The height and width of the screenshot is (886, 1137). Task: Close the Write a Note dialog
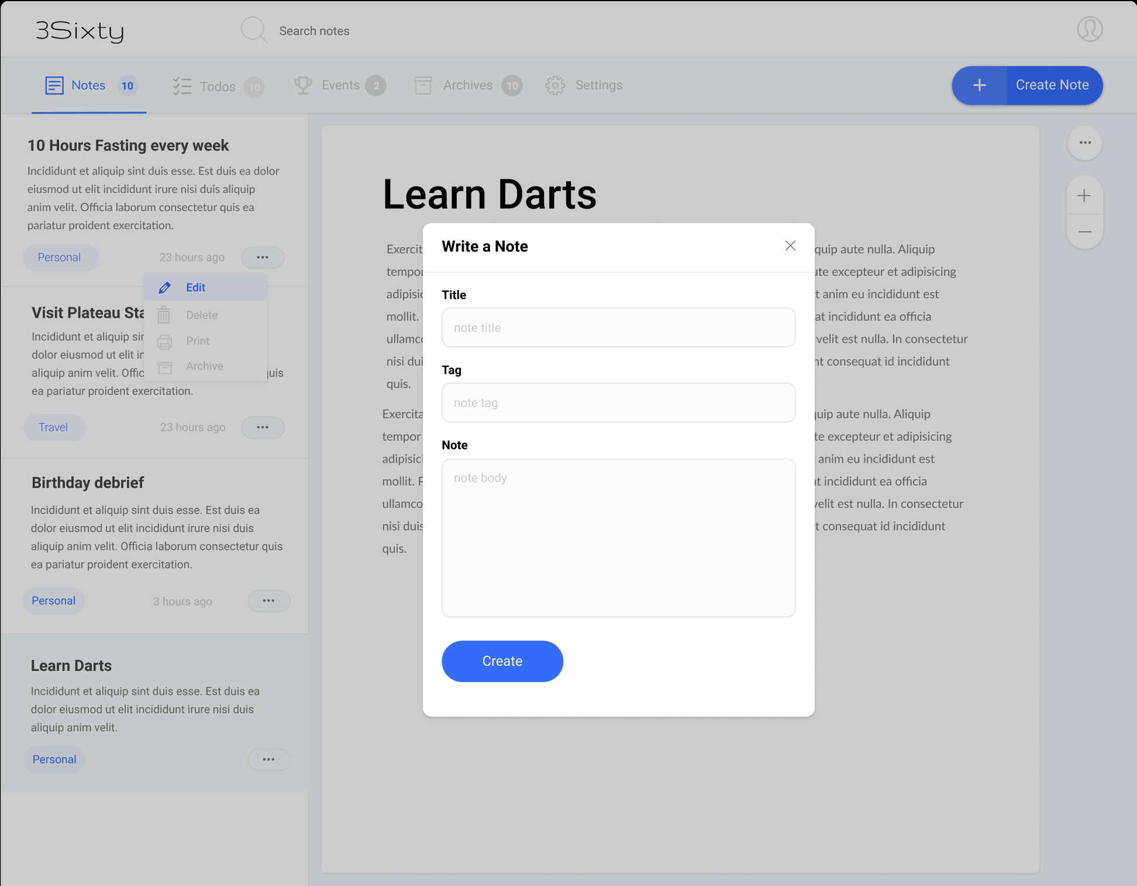click(790, 246)
